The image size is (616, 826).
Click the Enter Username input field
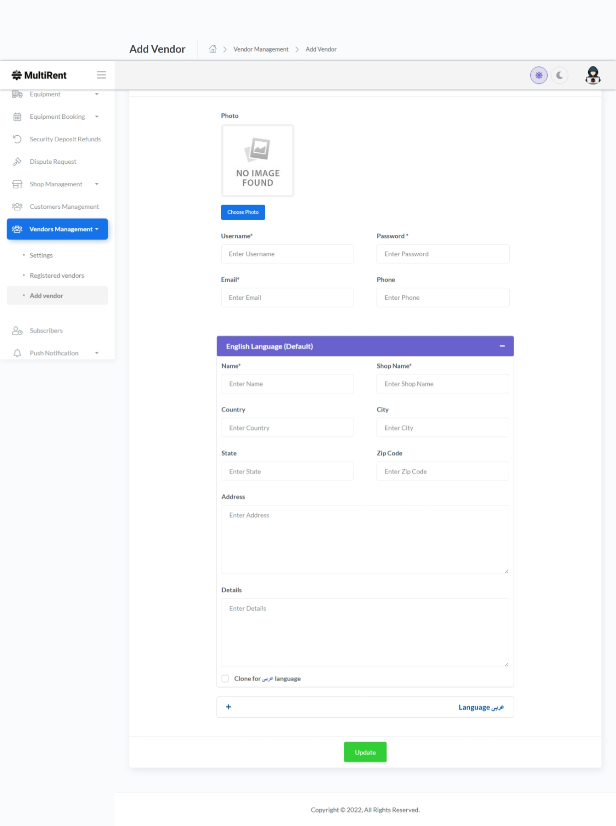point(287,254)
